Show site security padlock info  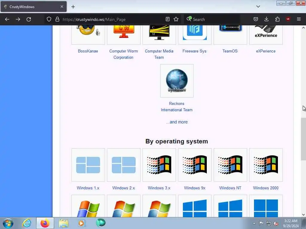tap(57, 19)
